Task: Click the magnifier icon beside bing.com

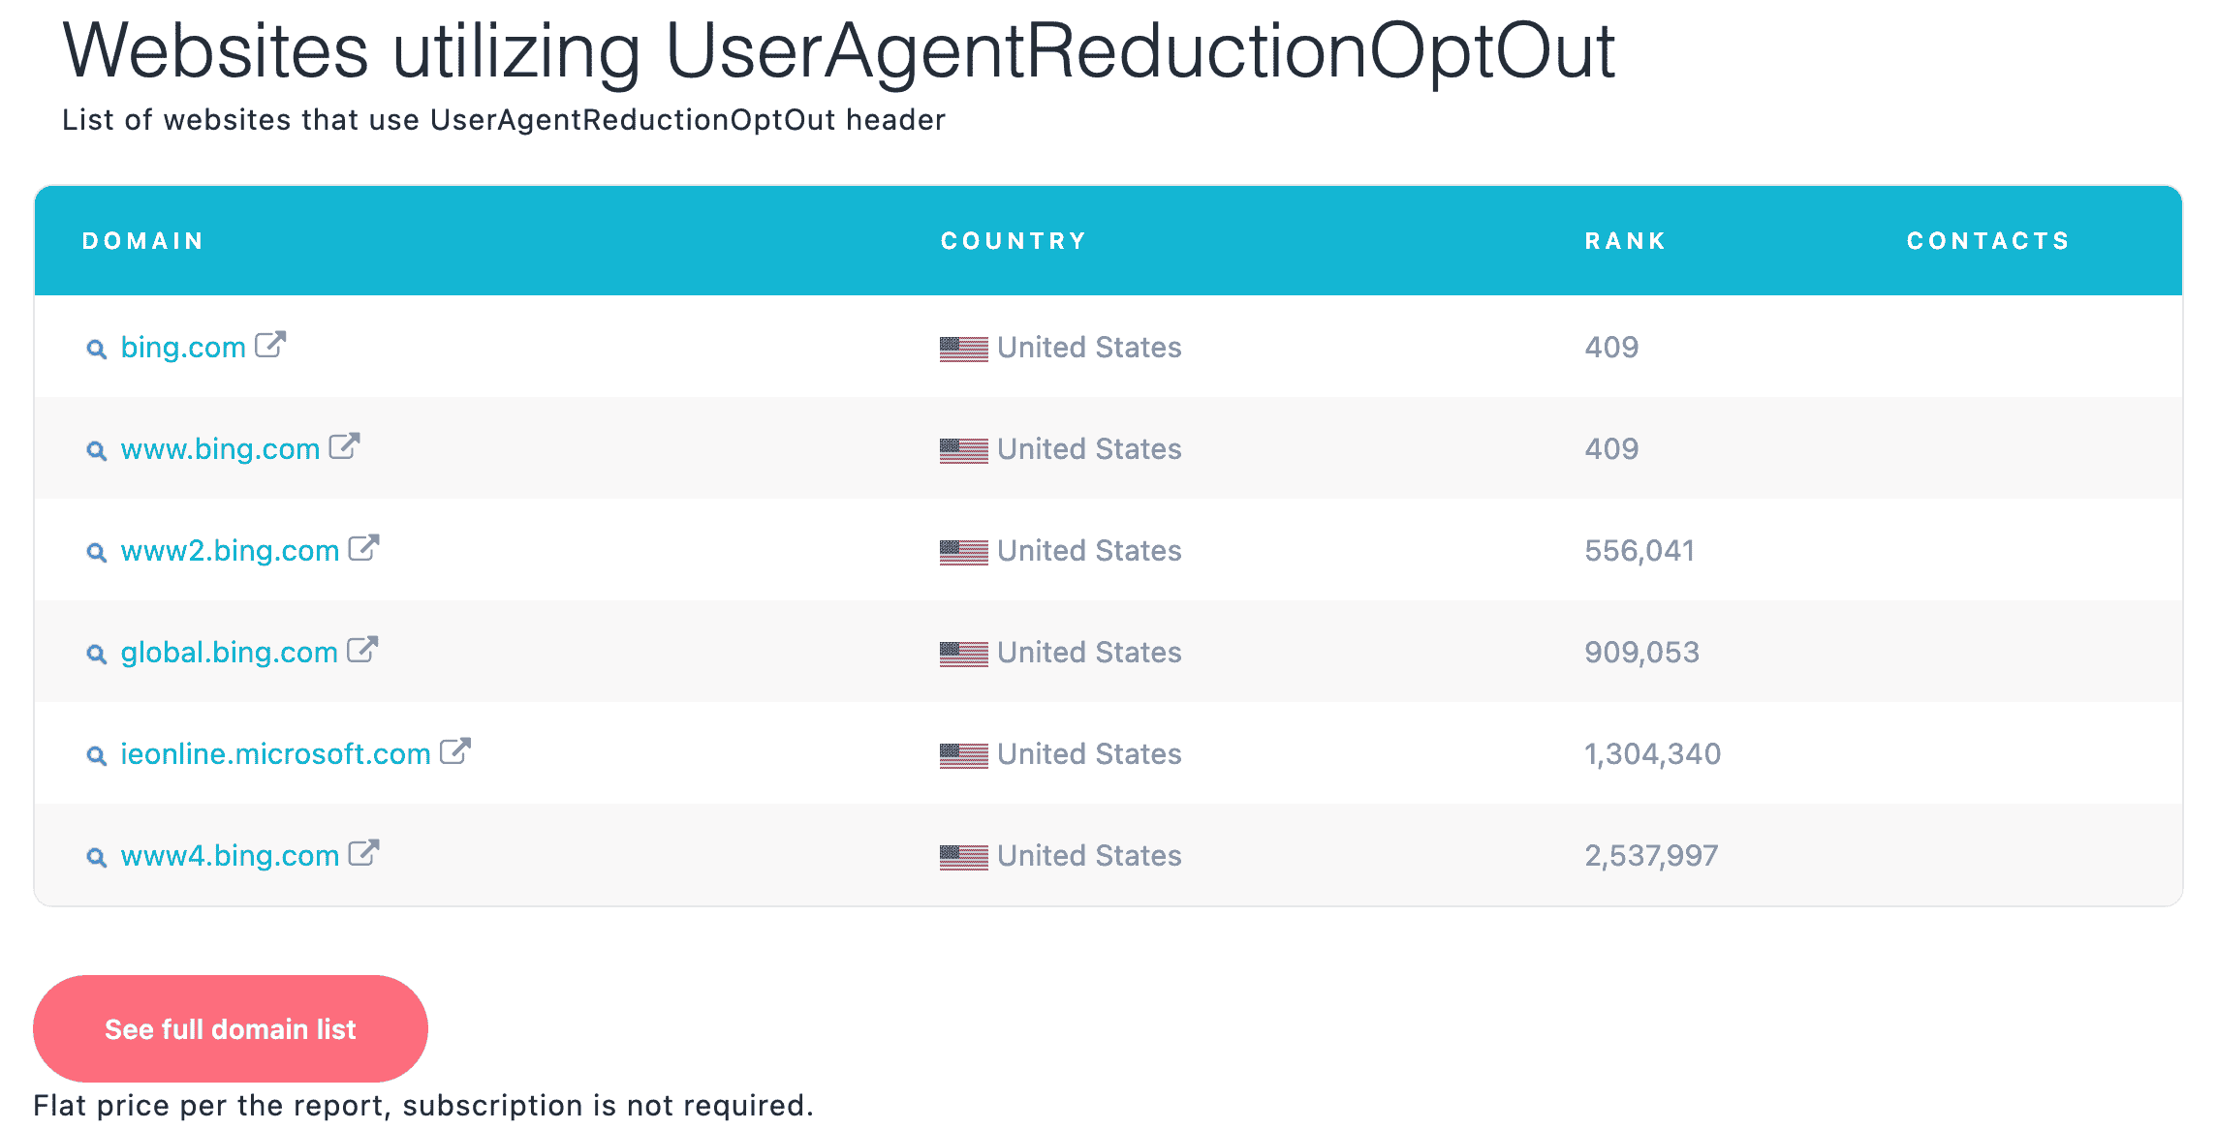Action: coord(96,350)
